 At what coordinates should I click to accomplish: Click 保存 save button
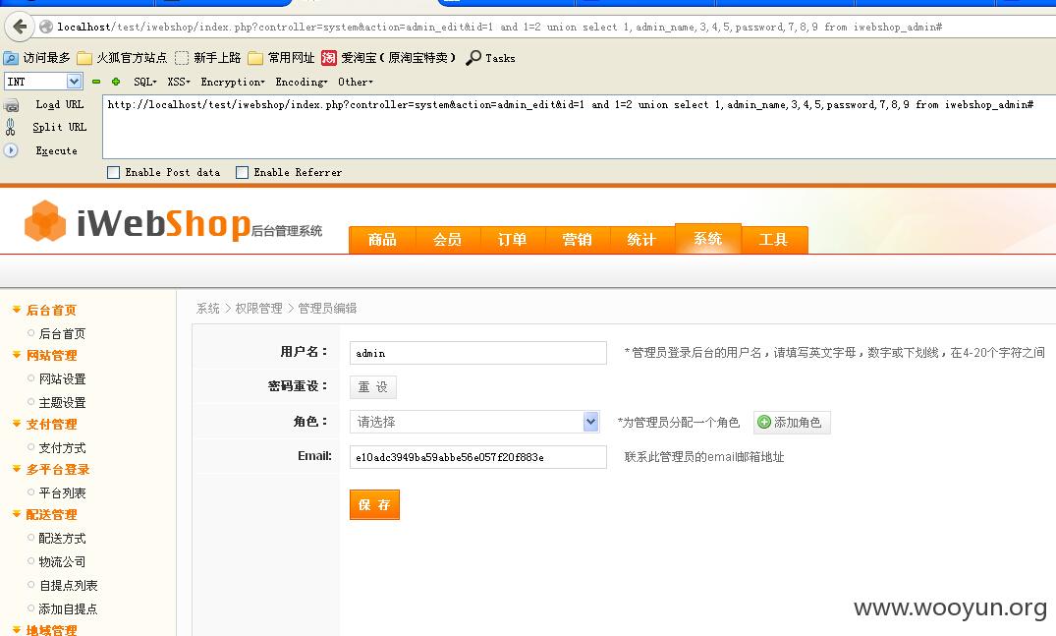[x=374, y=504]
